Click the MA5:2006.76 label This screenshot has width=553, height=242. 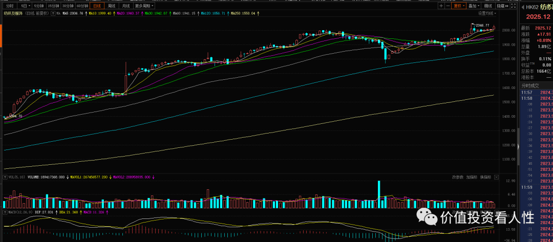[x=73, y=13]
